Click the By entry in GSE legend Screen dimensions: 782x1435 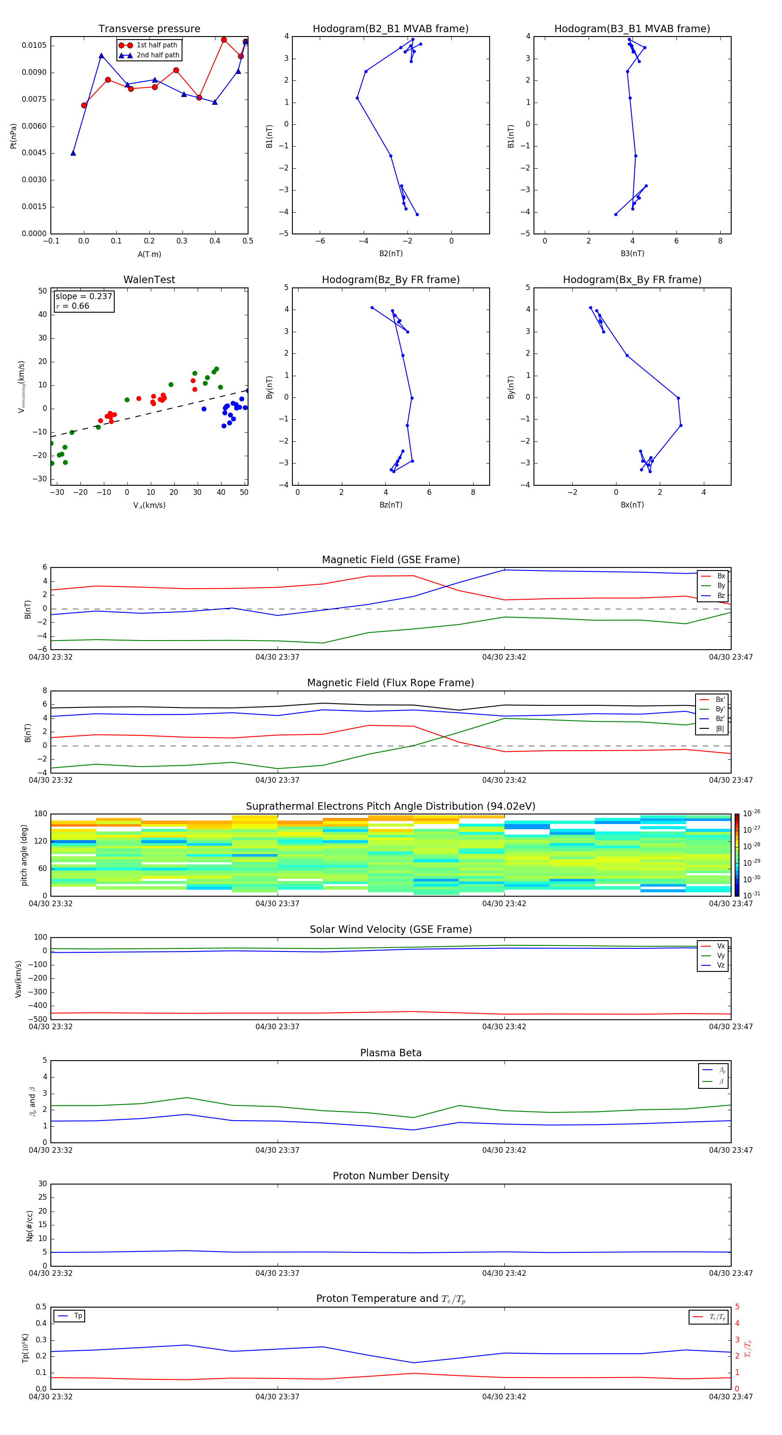713,586
